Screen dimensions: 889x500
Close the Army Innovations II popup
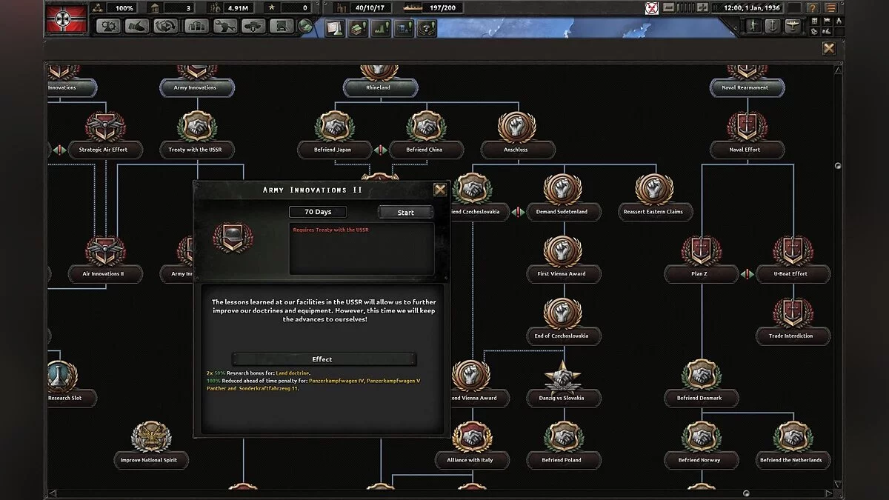pos(440,190)
